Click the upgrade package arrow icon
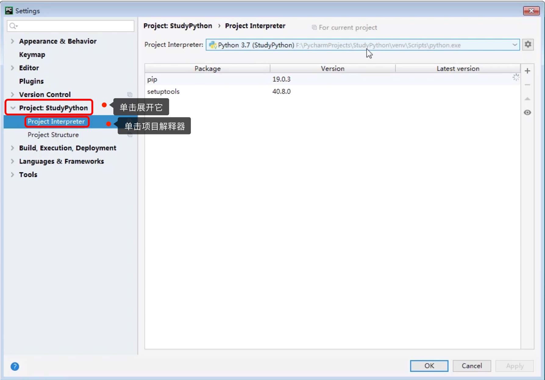This screenshot has height=380, width=545. coord(527,99)
